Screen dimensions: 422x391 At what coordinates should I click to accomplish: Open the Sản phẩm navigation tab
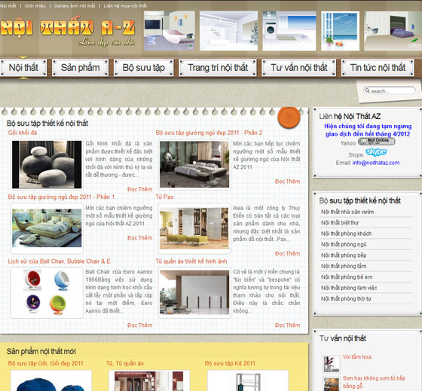pos(80,68)
